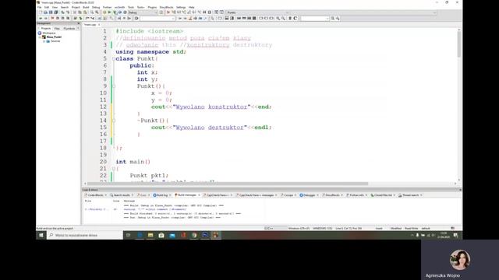Run the program with green arrow
The image size is (499, 280).
(x=109, y=12)
